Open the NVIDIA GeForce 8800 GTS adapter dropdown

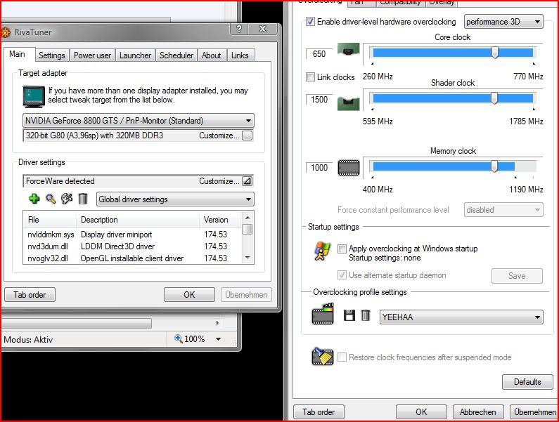[139, 121]
